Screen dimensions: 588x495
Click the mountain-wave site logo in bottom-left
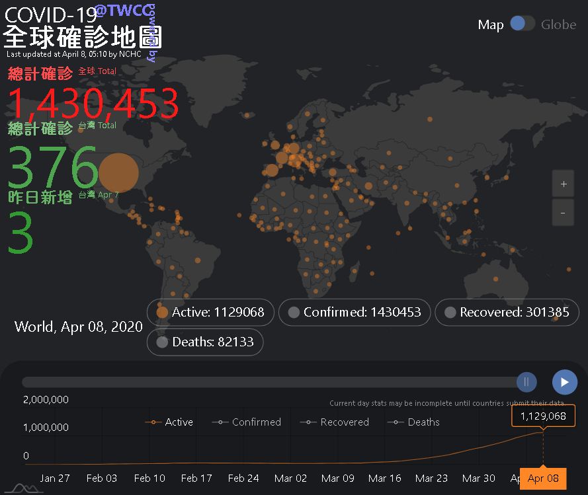[23, 488]
